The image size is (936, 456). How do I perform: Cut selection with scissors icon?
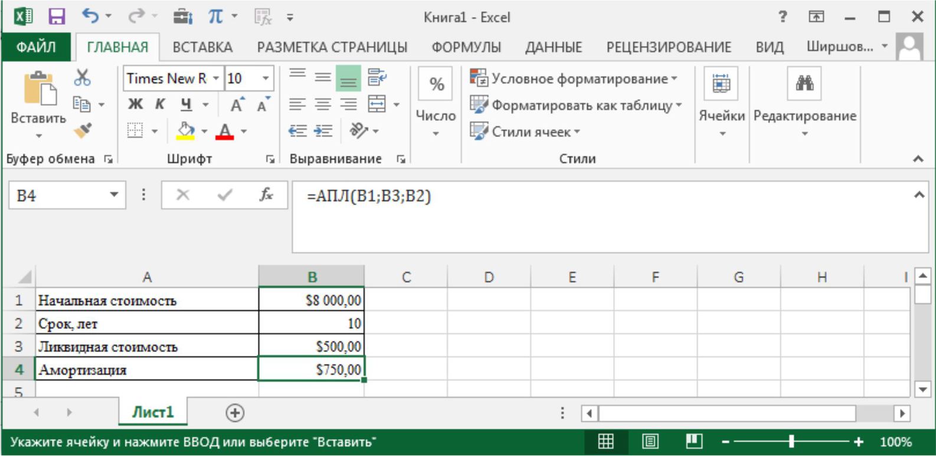82,77
